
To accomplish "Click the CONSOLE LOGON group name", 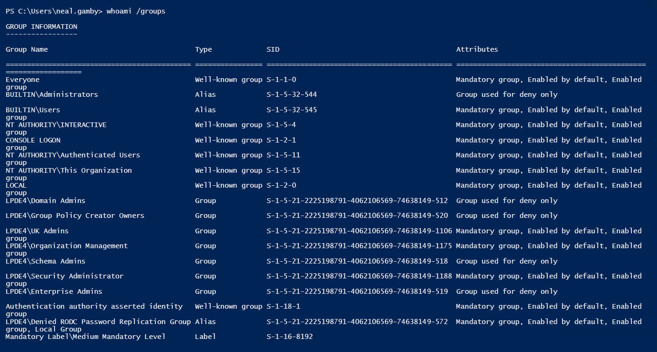I will point(33,140).
